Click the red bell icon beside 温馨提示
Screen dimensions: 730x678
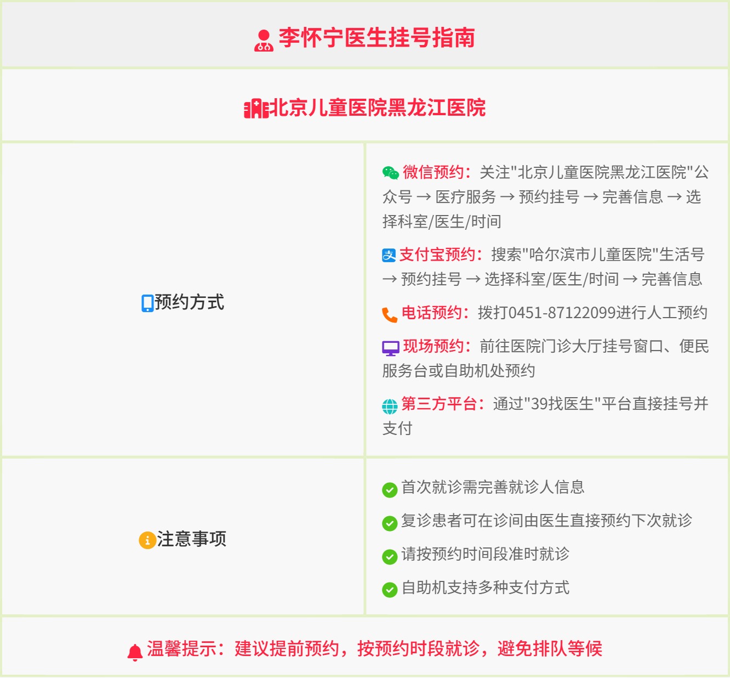click(135, 652)
